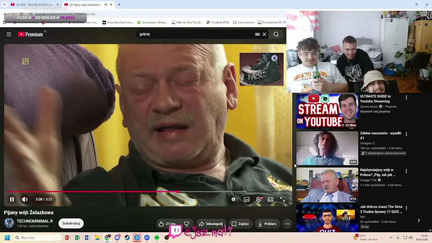This screenshot has height=243, width=432.
Task: Toggle the autoplay switch in the player
Action: pos(233,199)
